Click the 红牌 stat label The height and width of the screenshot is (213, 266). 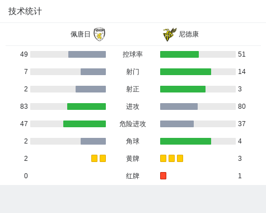133,176
